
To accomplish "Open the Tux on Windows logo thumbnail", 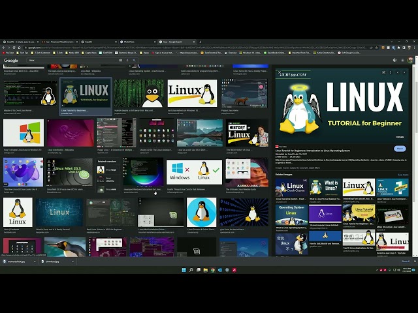I will pyautogui.click(x=24, y=133).
